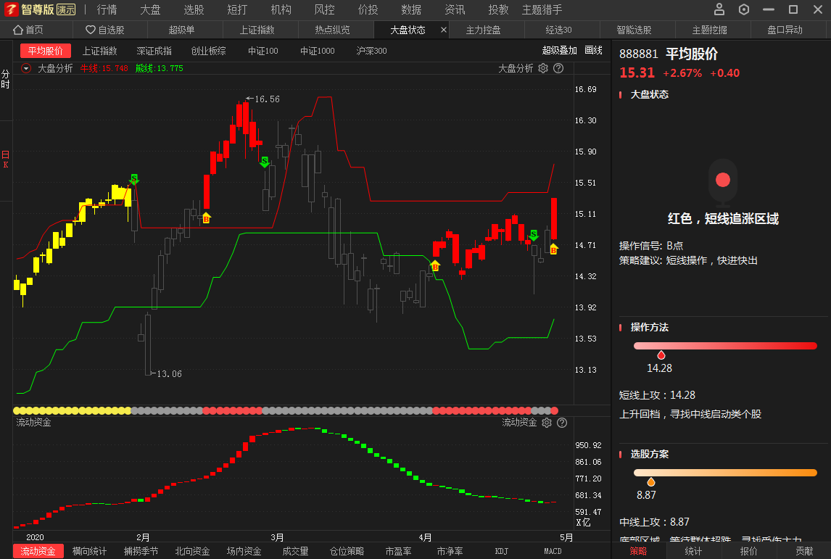Screen dimensions: 831x559
Task: Switch to 分时 chart mode
Action: tap(5, 80)
